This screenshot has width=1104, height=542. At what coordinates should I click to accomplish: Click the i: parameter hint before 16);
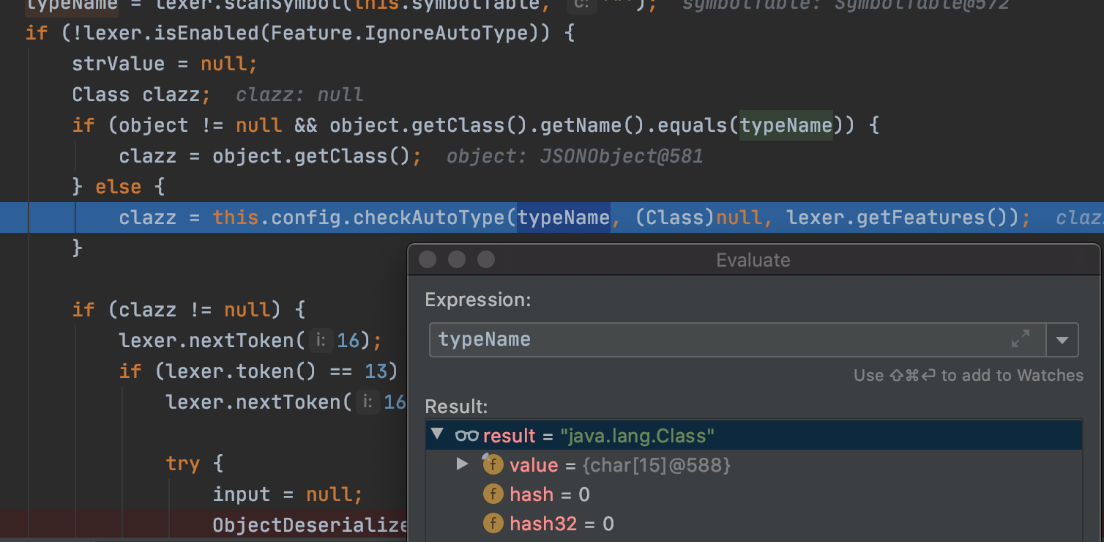(x=321, y=341)
